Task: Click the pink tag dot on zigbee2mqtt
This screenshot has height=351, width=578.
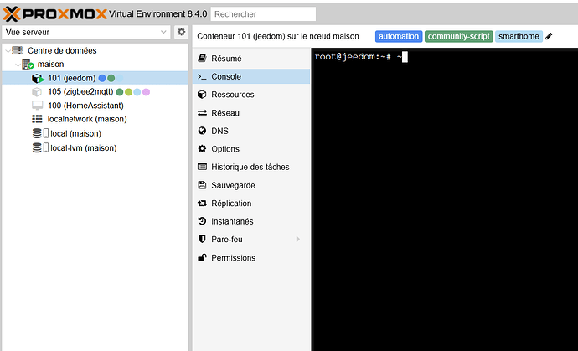Action: tap(146, 92)
